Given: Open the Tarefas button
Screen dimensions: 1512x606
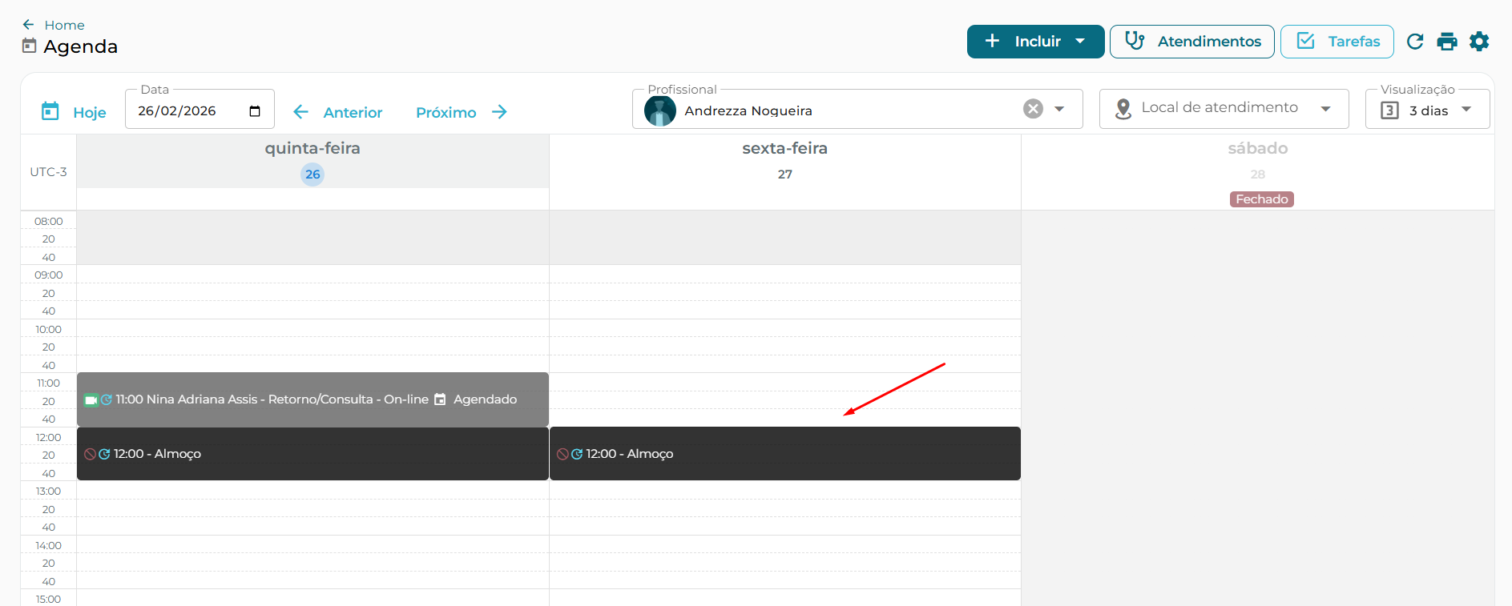Looking at the screenshot, I should point(1337,42).
